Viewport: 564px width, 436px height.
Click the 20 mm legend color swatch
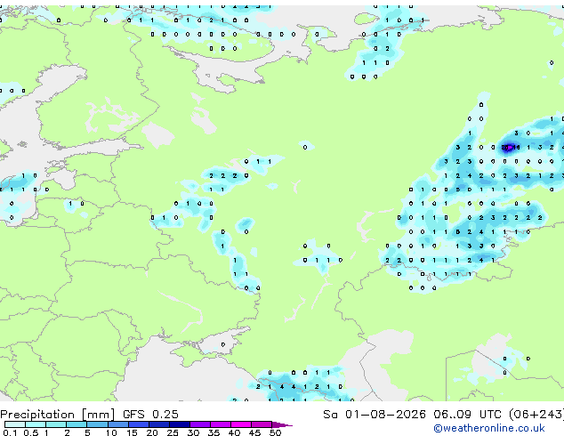158,424
